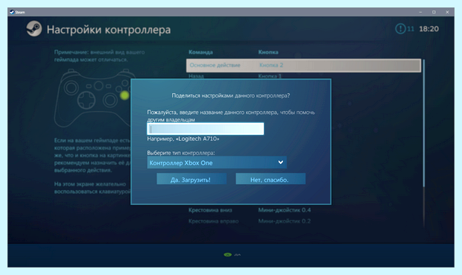Viewport: 462px width, 275px height.
Task: Click the "Команда" column header
Action: click(x=200, y=52)
